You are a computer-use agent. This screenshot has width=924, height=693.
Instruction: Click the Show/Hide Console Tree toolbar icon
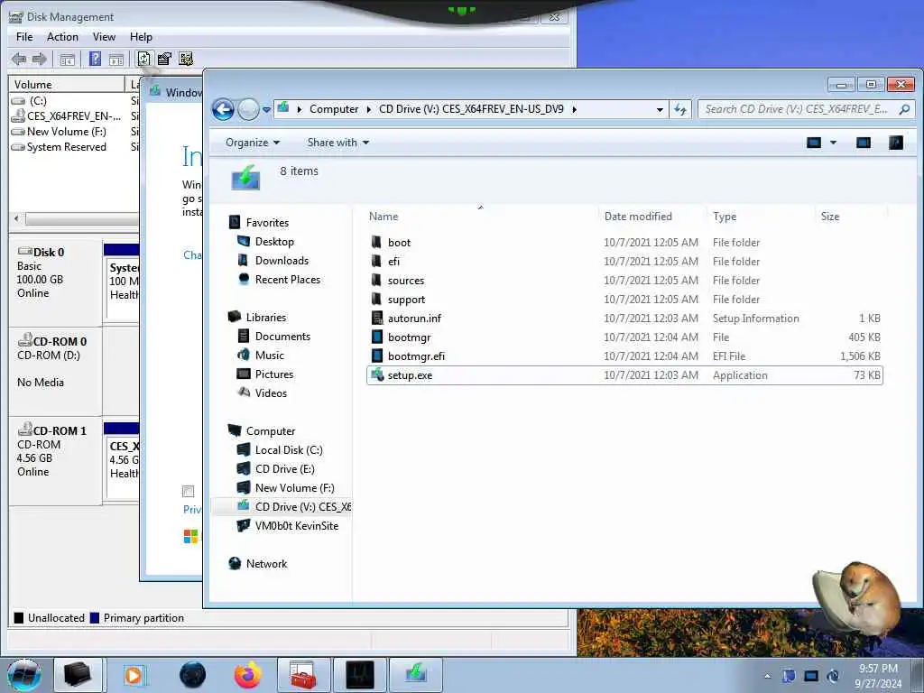(x=67, y=59)
